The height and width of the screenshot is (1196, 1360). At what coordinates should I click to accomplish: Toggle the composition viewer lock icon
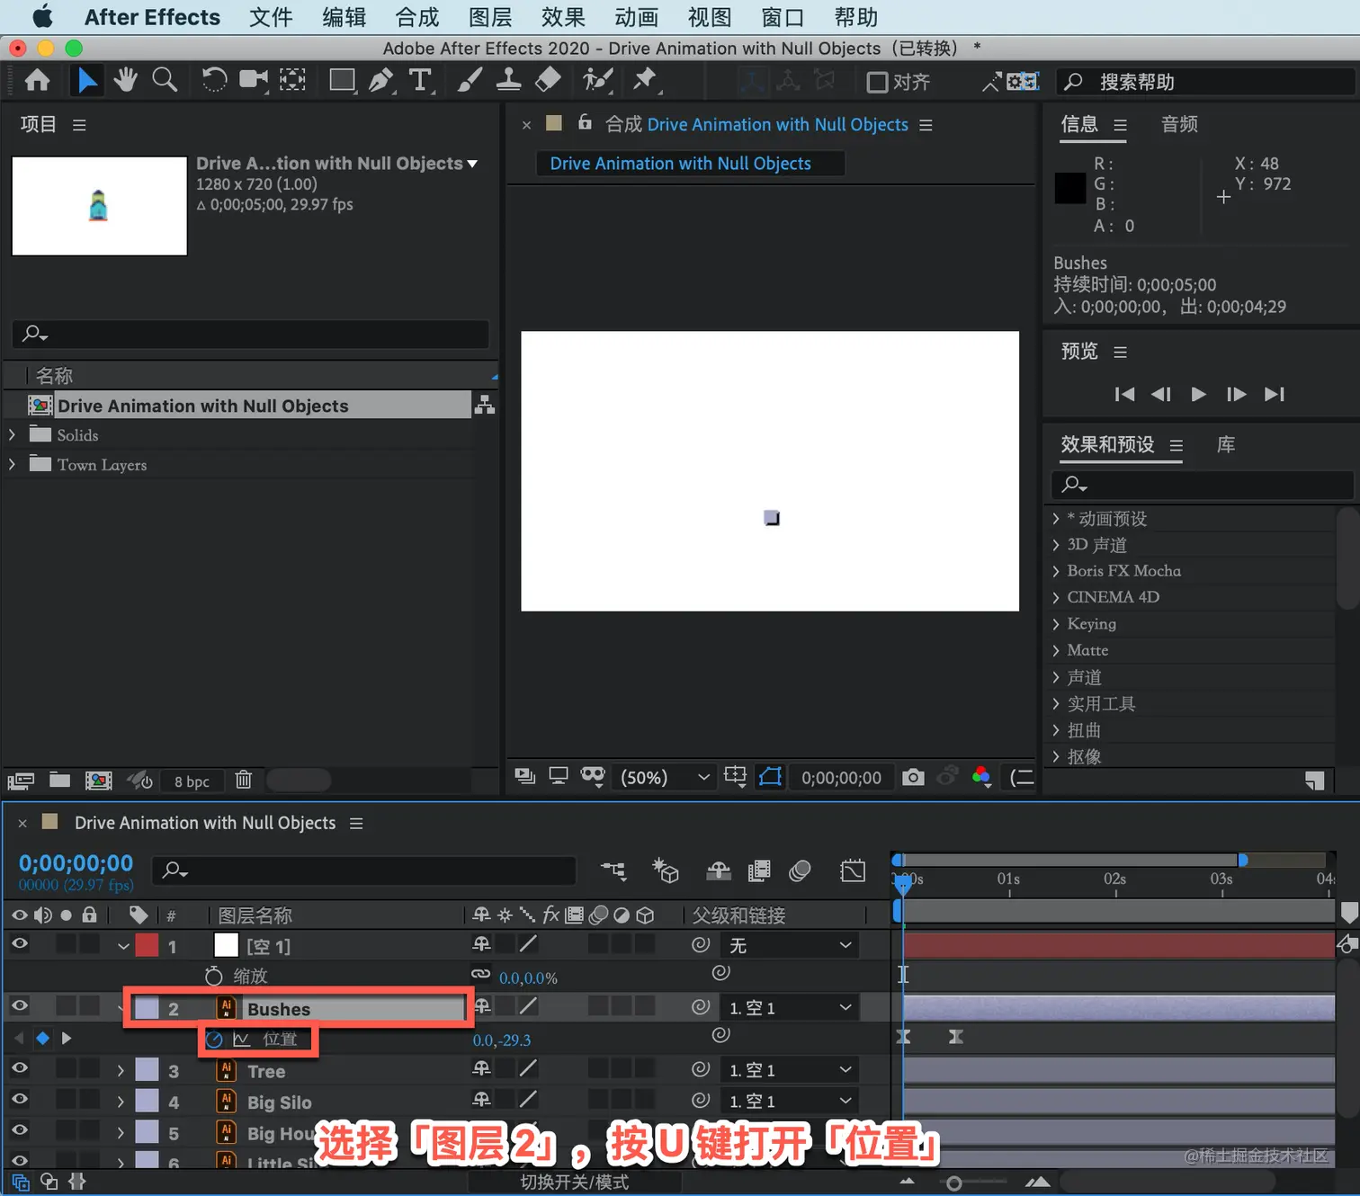585,122
